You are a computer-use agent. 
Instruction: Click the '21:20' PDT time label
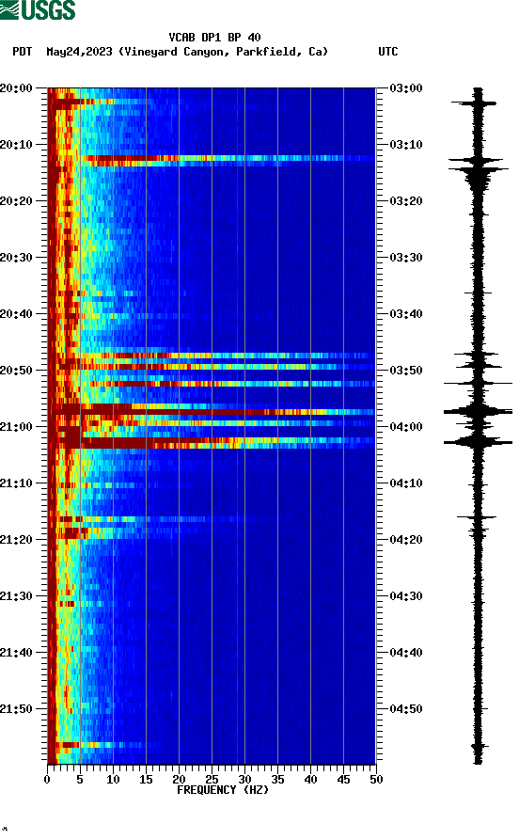coord(16,540)
